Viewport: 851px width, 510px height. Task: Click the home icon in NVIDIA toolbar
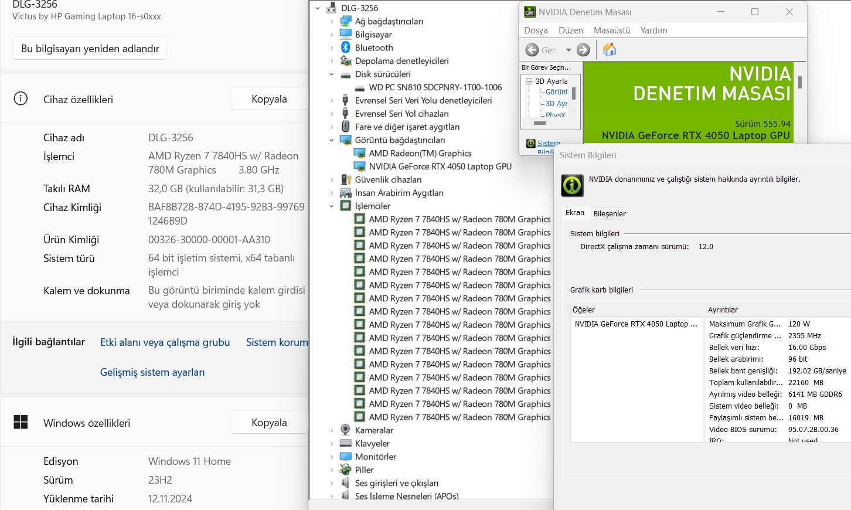tap(610, 50)
